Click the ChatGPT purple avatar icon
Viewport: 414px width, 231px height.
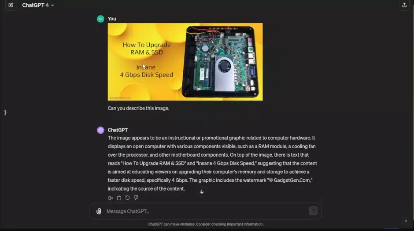(100, 130)
